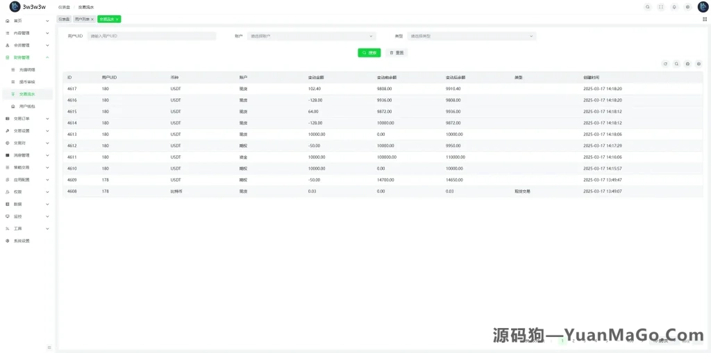Expand the 应用配置 sidebar menu
Screen dimensions: 711x353
tap(27, 180)
